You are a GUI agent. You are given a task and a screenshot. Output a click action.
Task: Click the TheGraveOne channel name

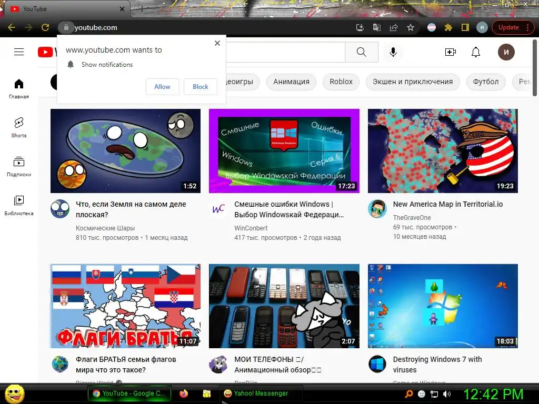point(412,217)
